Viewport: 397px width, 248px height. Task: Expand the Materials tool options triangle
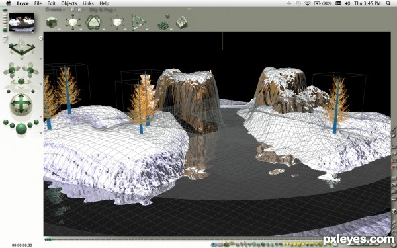point(60,29)
